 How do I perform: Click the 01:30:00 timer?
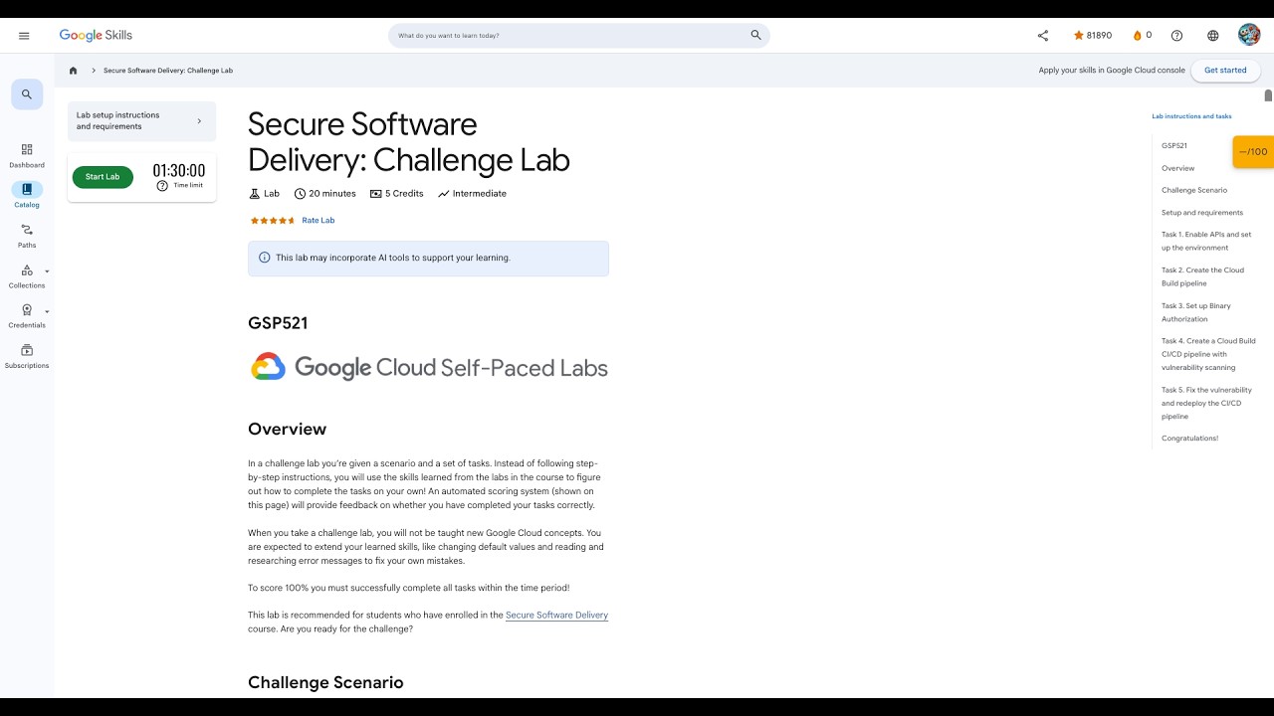pos(179,171)
